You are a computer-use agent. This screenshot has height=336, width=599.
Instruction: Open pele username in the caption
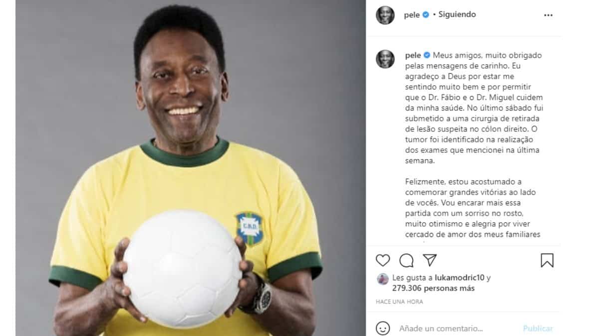[412, 55]
